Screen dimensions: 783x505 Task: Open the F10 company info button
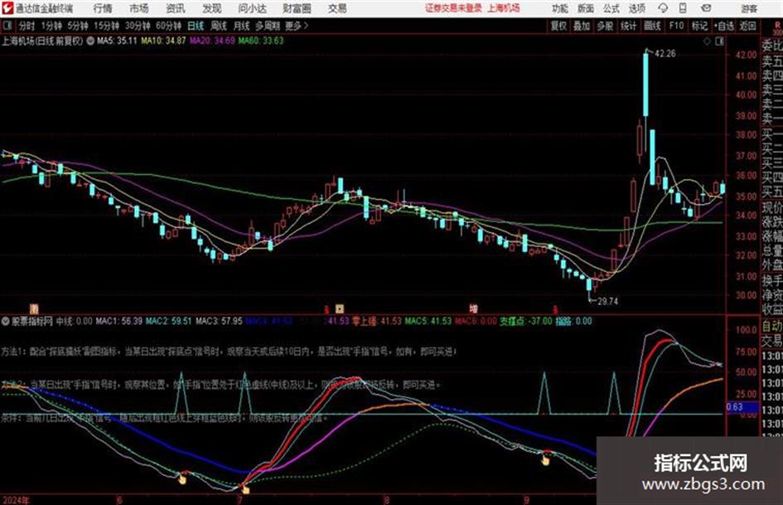click(676, 26)
